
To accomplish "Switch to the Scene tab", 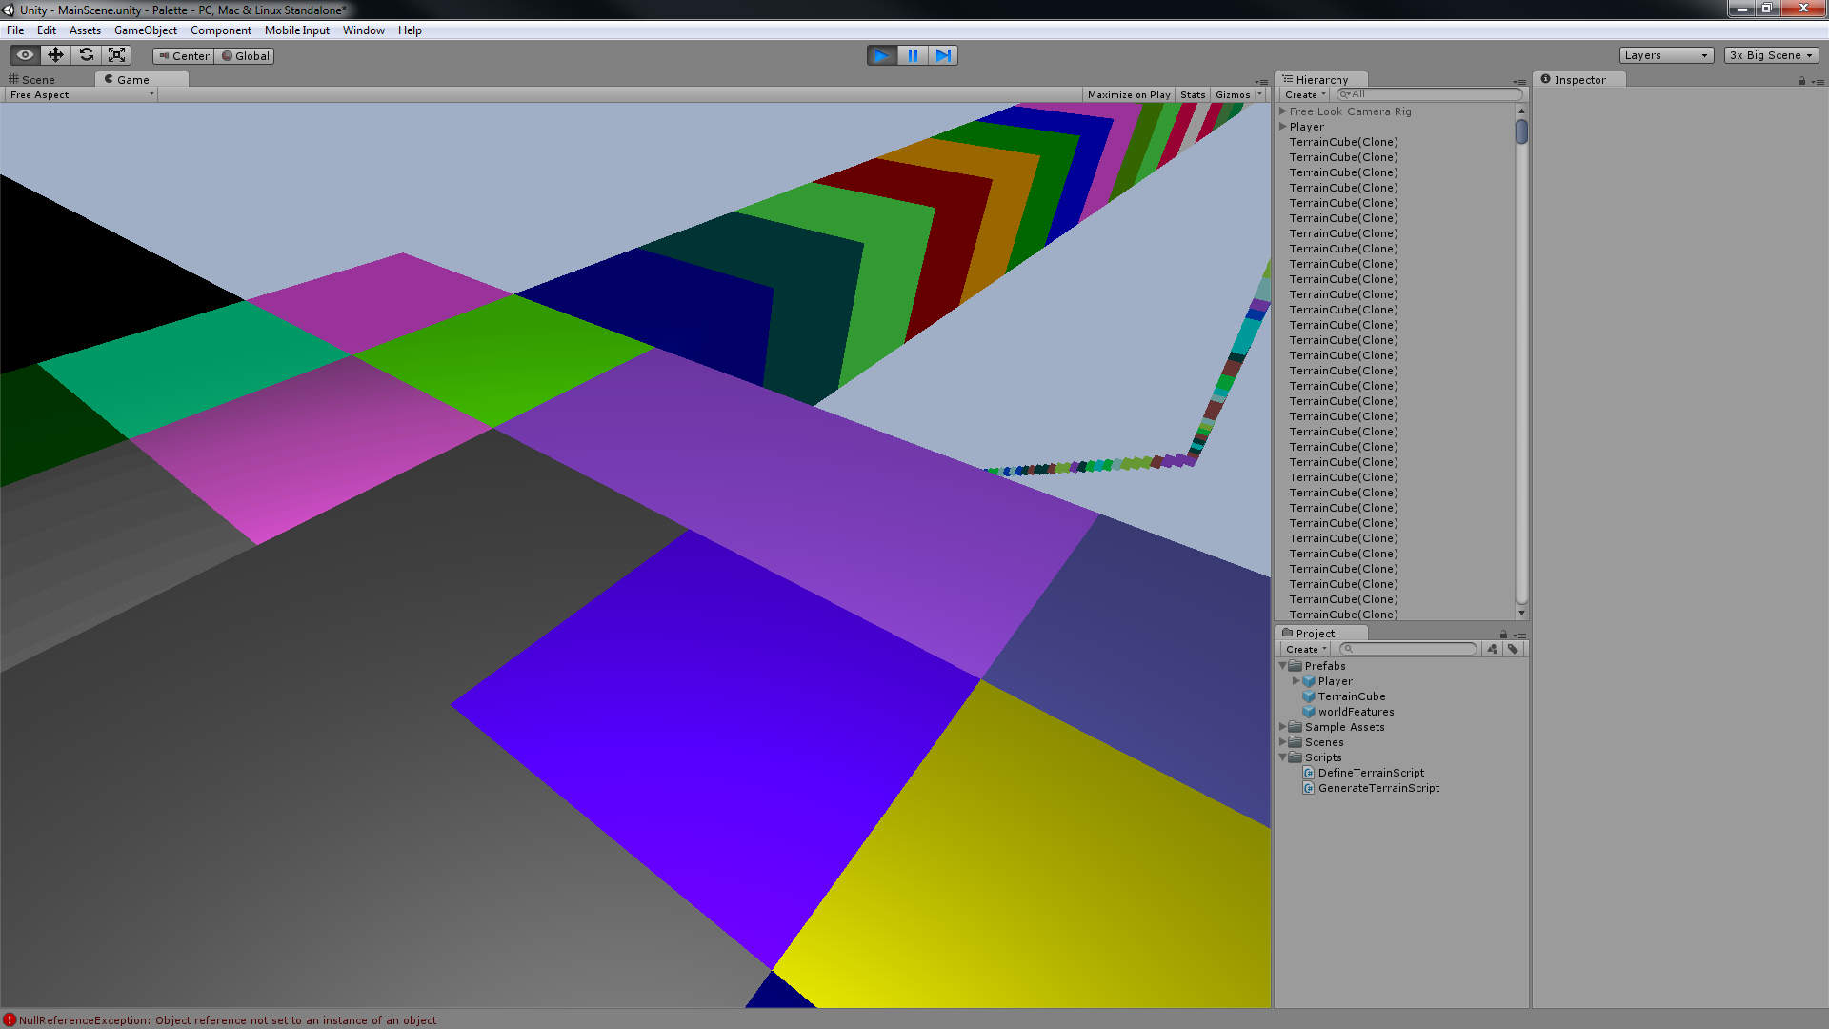I will 32,80.
